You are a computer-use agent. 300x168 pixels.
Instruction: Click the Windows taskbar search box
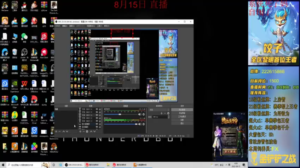(28, 165)
